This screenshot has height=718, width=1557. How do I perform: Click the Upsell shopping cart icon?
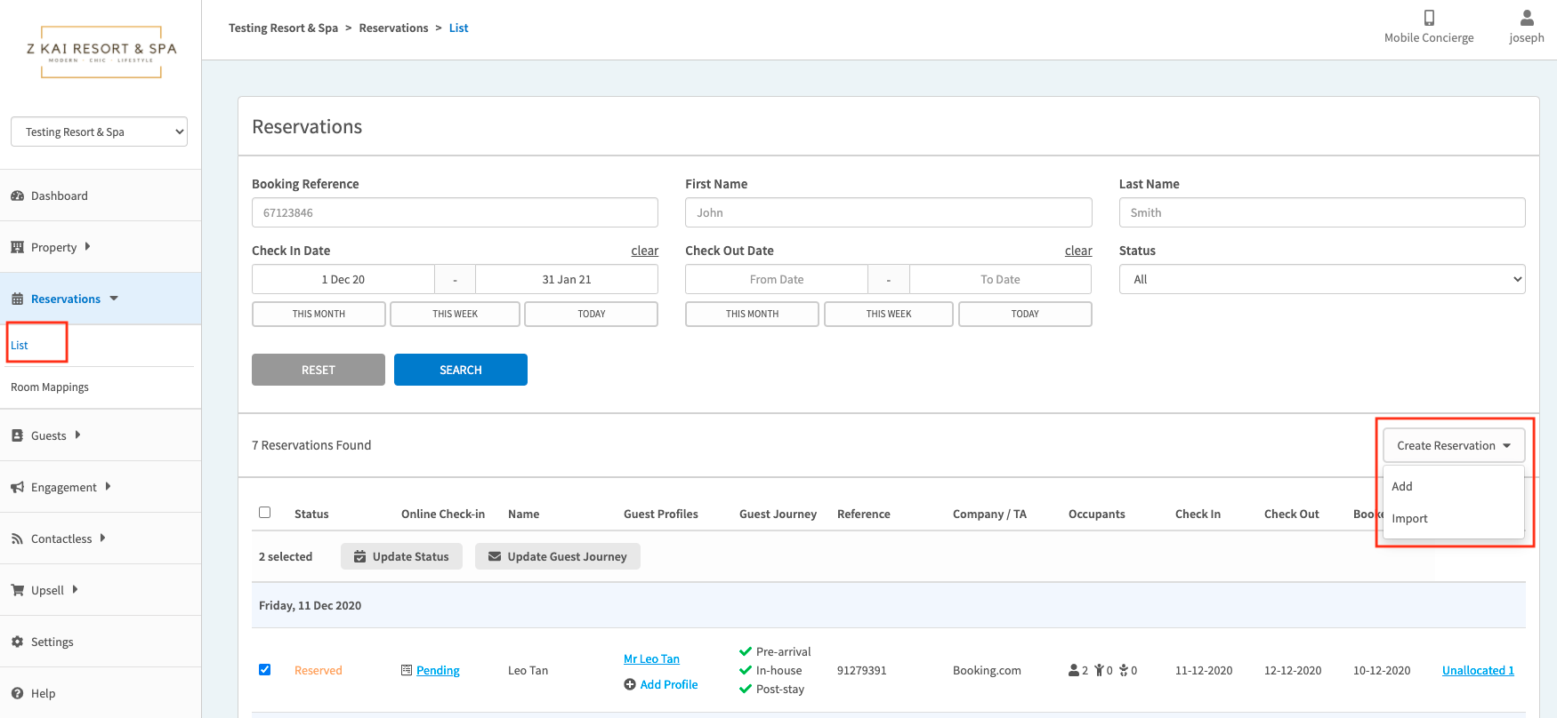click(17, 590)
